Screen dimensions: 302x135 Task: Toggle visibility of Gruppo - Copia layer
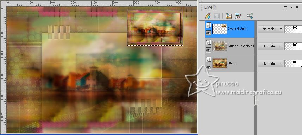pyautogui.click(x=208, y=50)
